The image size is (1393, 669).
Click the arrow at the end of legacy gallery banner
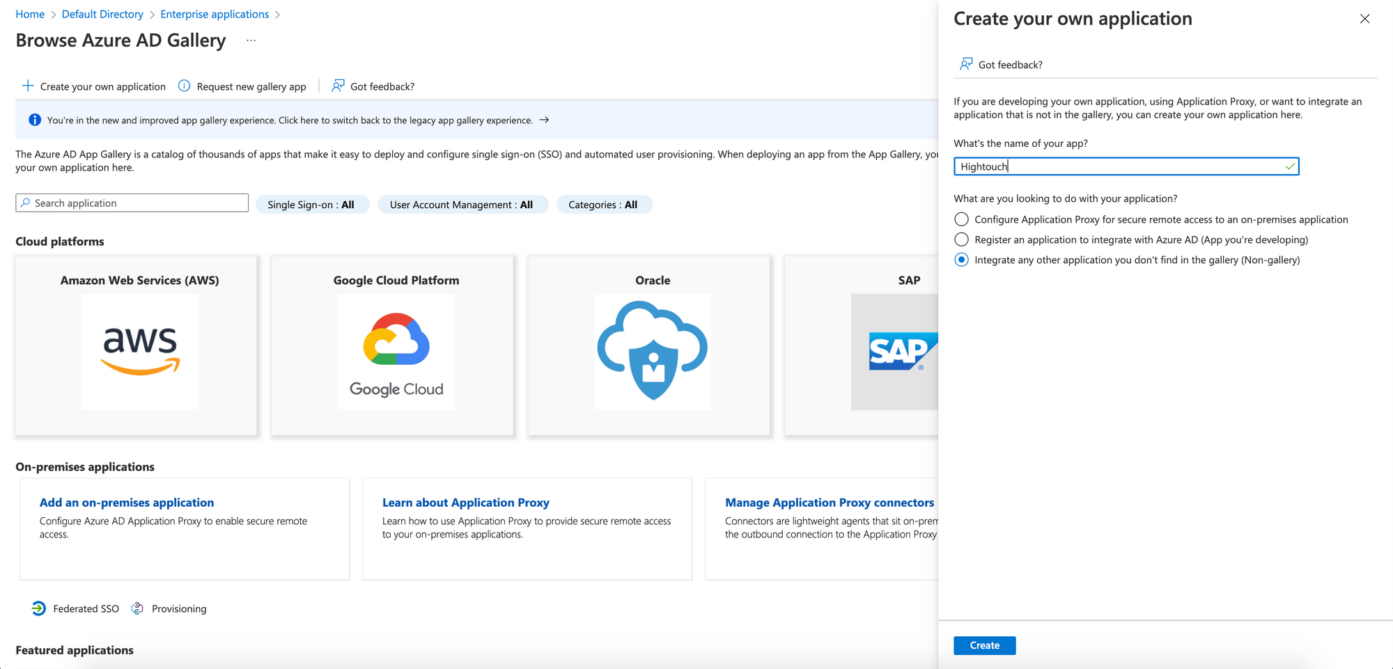[x=545, y=120]
